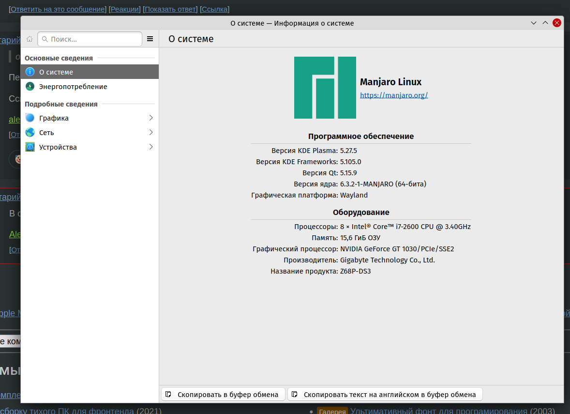The image size is (570, 414).
Task: Click the Графика blue sphere icon
Action: coord(30,118)
